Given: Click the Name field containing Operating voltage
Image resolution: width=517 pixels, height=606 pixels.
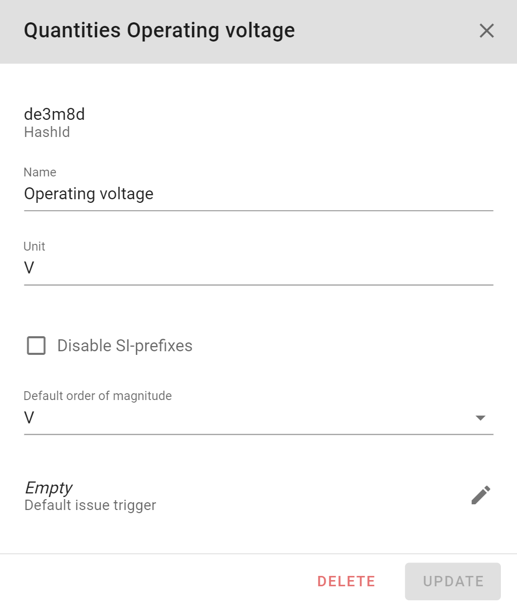Looking at the screenshot, I should [x=260, y=194].
